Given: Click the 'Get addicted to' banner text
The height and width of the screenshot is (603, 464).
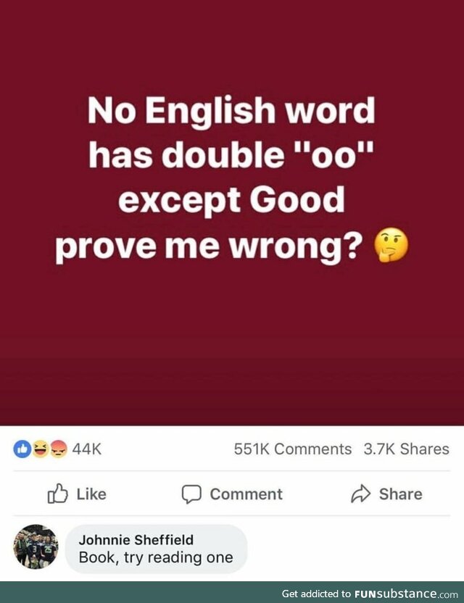Looking at the screenshot, I should [x=316, y=594].
